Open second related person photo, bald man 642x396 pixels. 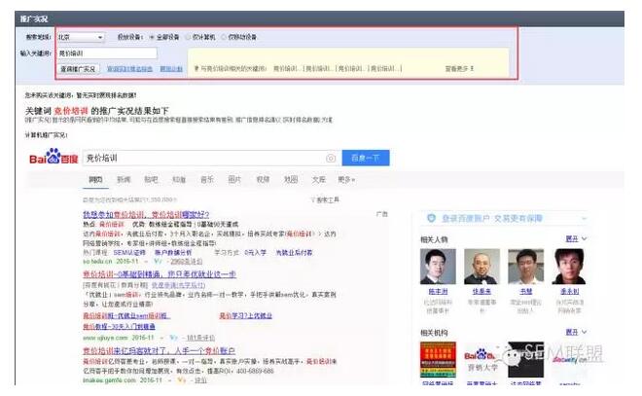tap(481, 267)
